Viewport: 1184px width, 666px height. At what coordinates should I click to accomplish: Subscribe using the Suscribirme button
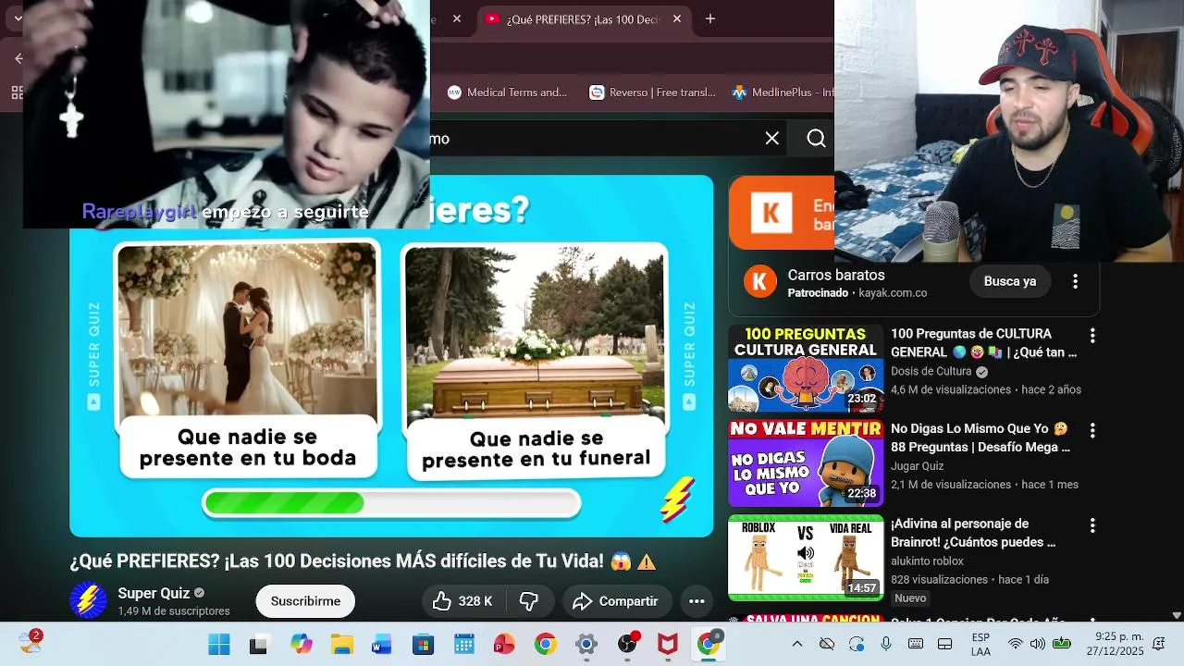click(305, 601)
